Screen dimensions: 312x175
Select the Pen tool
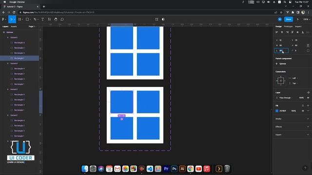tap(35, 19)
